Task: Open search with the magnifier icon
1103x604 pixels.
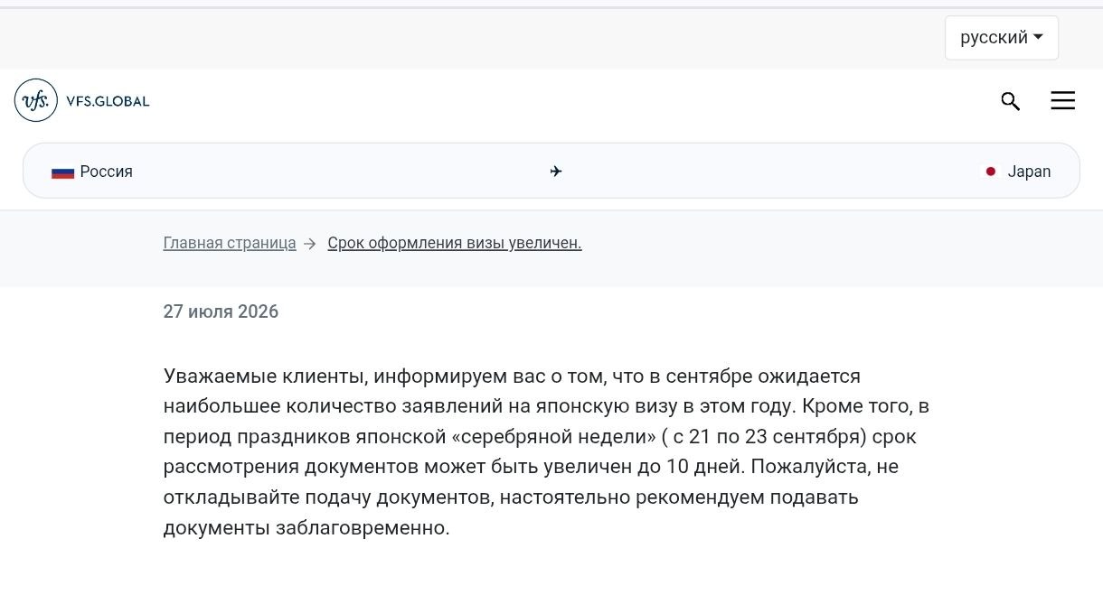Action: (1011, 101)
